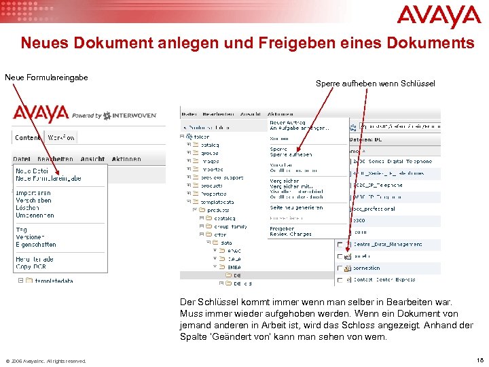
Task: Choose Sperre in Aktionen menu
Action: (278, 149)
